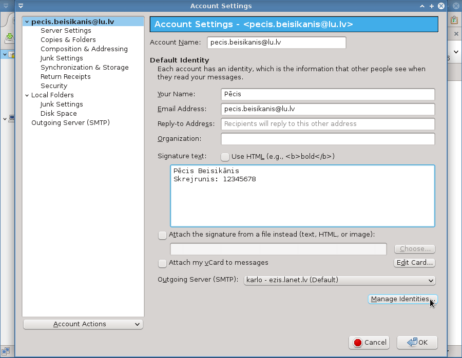Image resolution: width=462 pixels, height=358 pixels.
Task: Click the Account Settings header banner
Action: (x=294, y=25)
